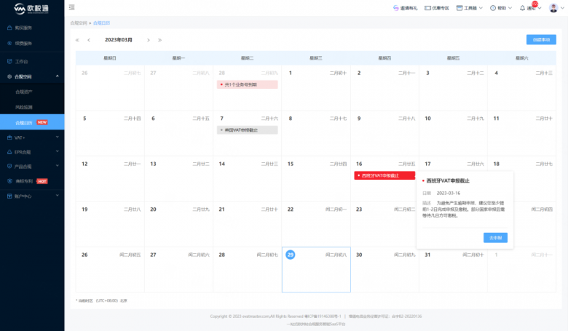Click the 工作台 sidebar icon
The image size is (568, 331).
[x=9, y=62]
